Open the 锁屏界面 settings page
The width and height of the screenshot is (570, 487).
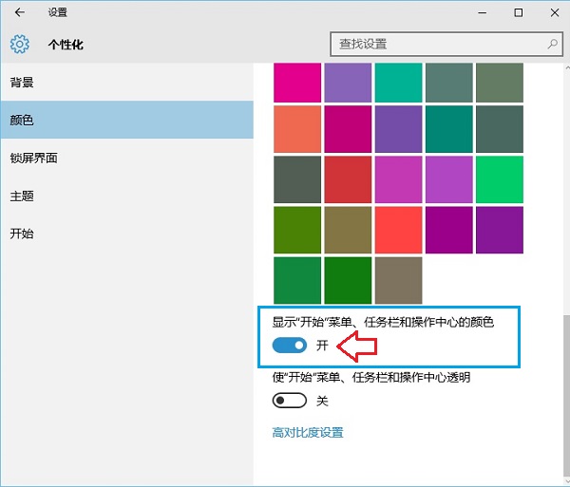[x=34, y=158]
